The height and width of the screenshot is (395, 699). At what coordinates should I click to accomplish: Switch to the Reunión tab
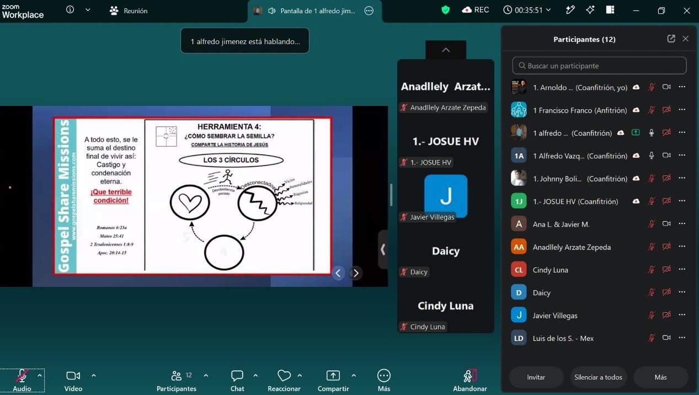point(129,10)
